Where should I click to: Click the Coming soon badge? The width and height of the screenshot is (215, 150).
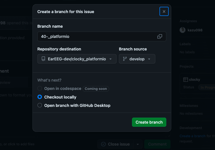pyautogui.click(x=96, y=89)
